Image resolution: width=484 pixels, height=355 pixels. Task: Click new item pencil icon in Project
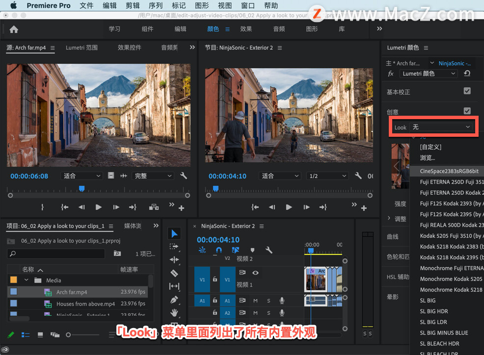[11, 334]
